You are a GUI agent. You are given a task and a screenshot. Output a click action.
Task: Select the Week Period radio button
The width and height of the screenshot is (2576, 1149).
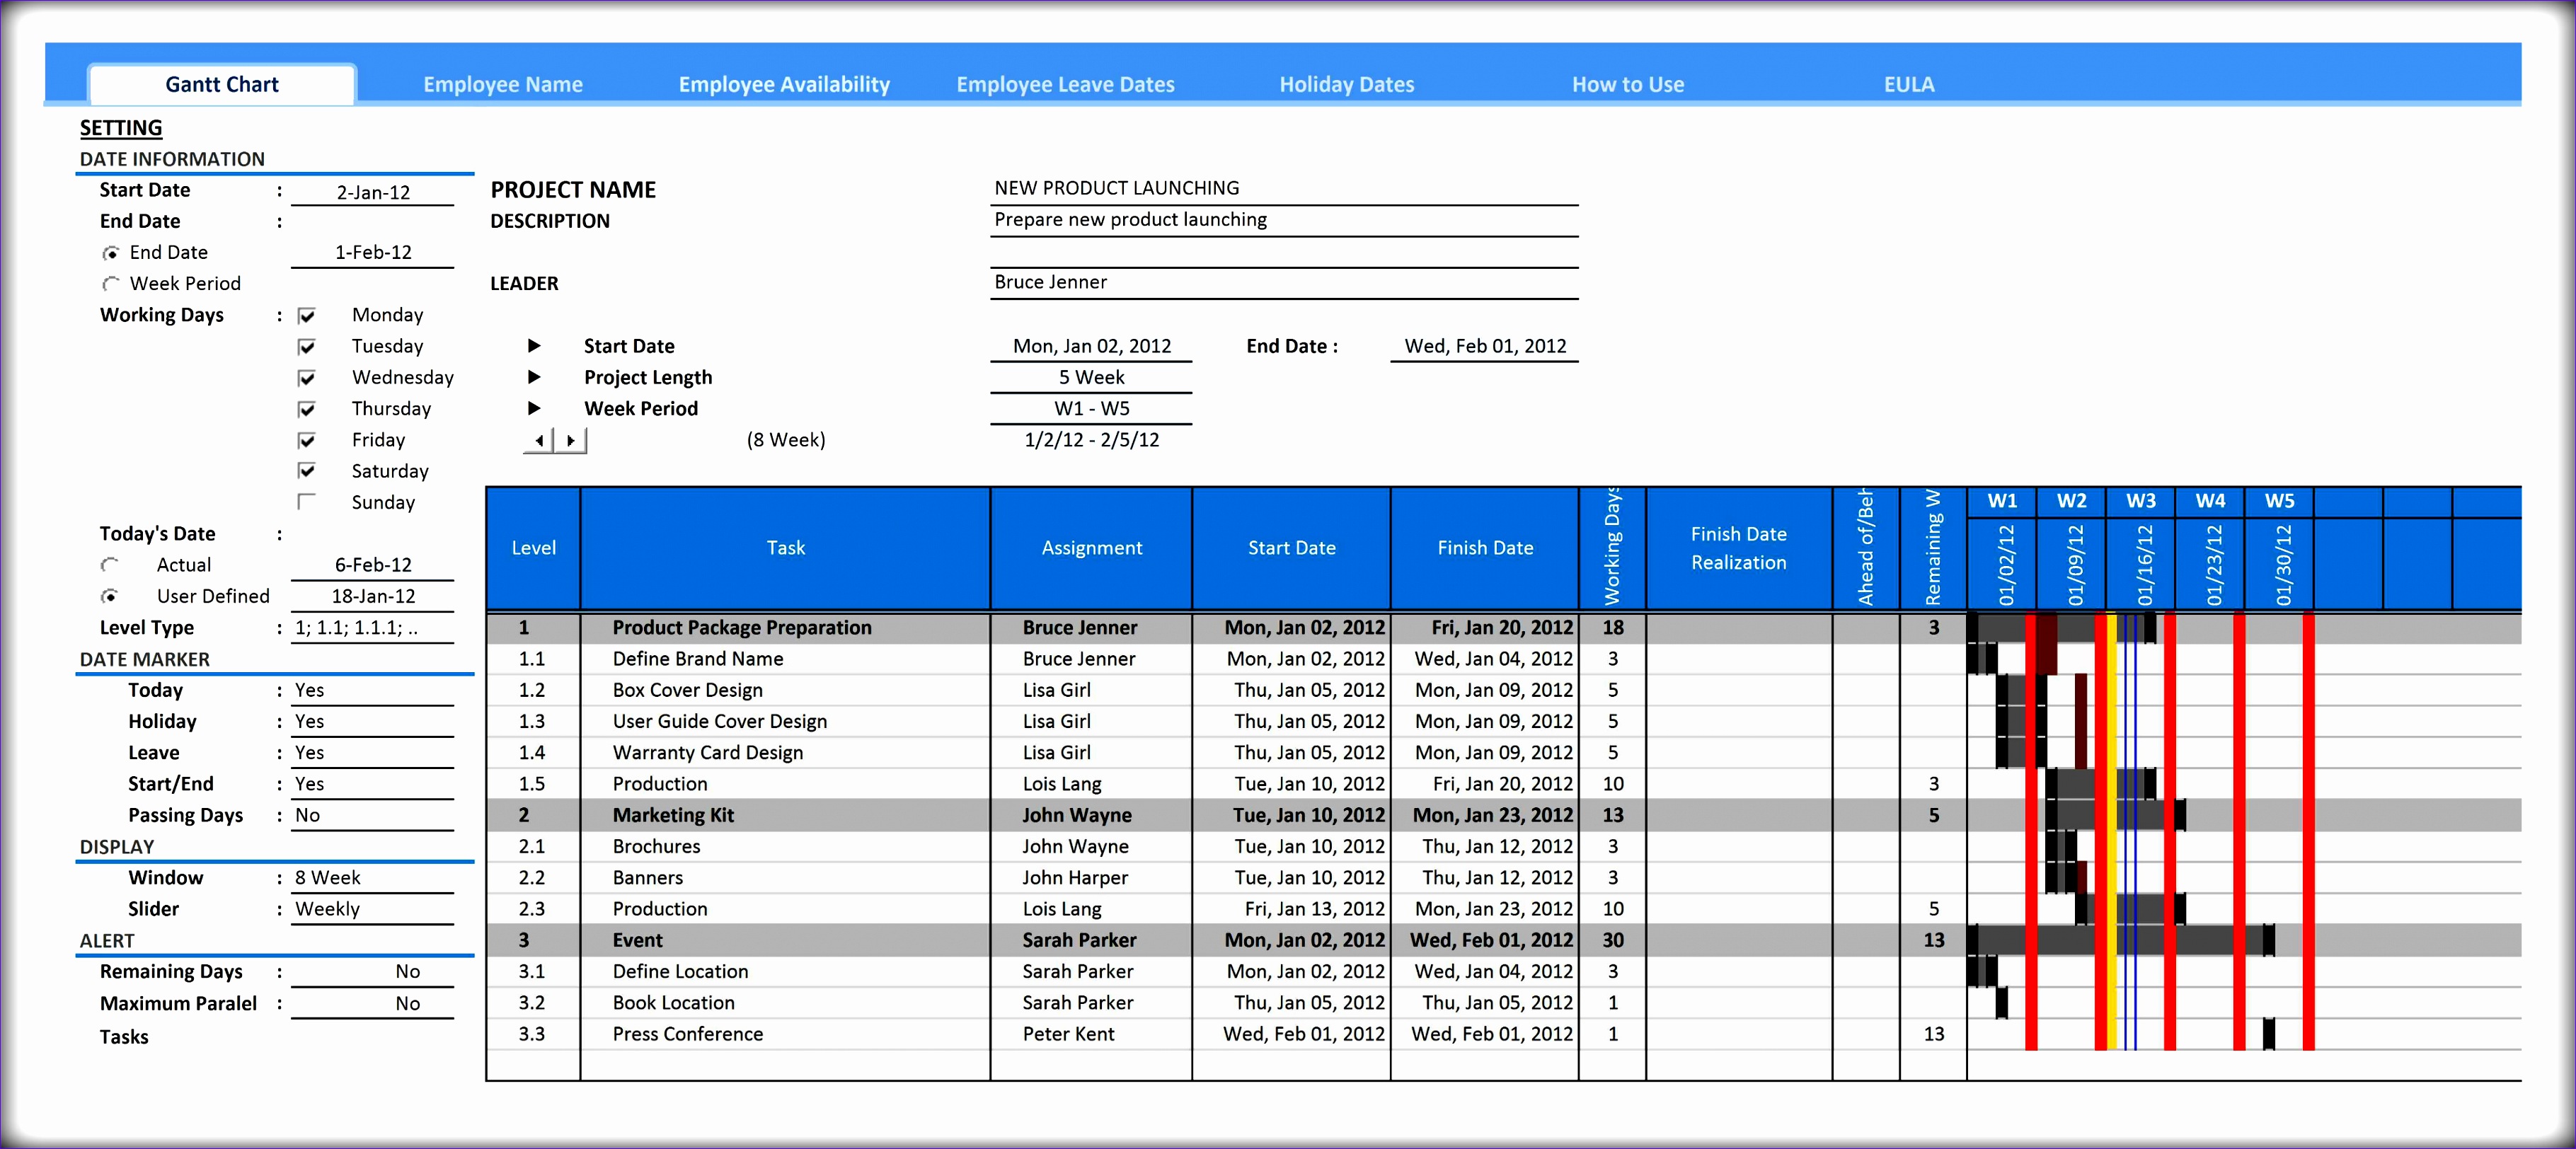coord(111,284)
